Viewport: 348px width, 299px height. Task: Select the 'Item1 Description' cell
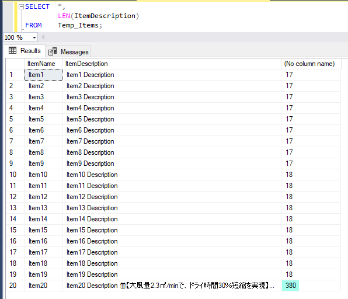click(172, 75)
